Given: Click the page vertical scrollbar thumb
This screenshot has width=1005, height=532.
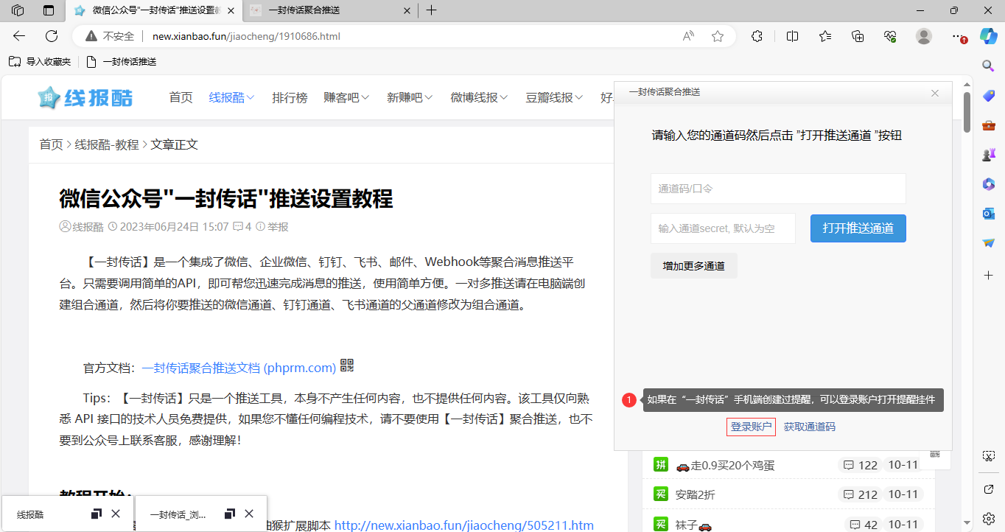Looking at the screenshot, I should point(967,112).
